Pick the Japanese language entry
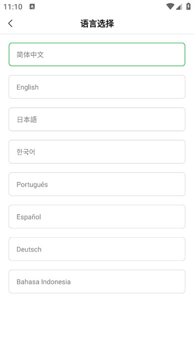 [97, 120]
